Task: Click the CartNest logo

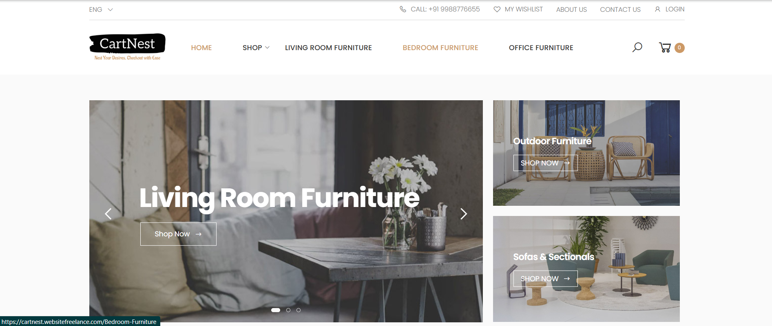Action: coord(127,47)
